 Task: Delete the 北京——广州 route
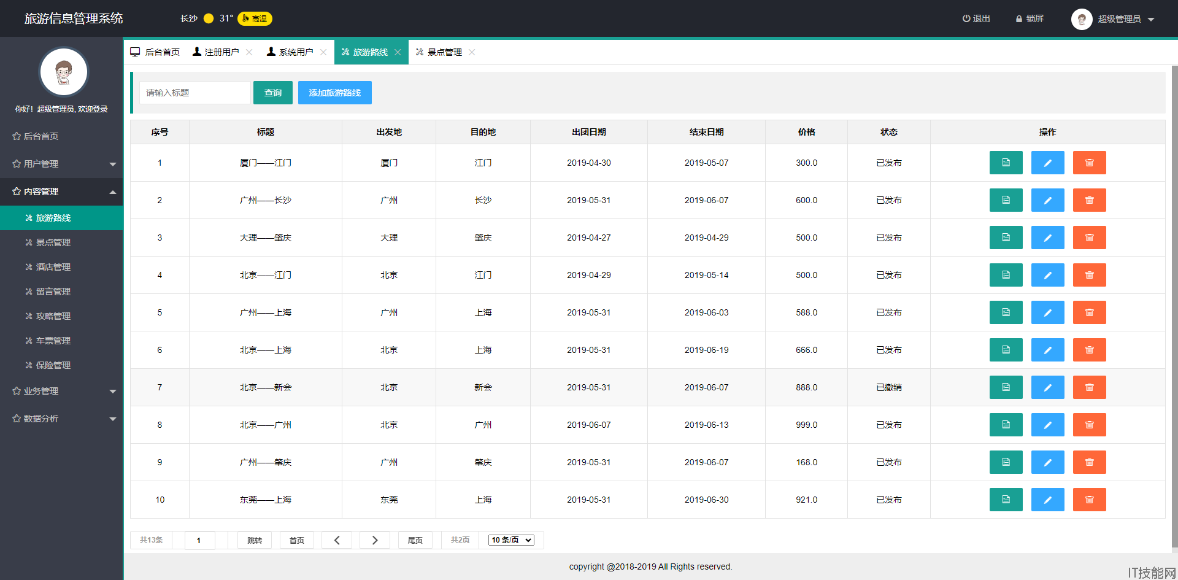coord(1089,425)
